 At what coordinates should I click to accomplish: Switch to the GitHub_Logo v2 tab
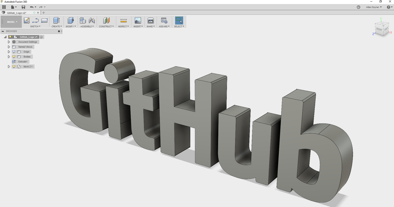tap(17, 13)
